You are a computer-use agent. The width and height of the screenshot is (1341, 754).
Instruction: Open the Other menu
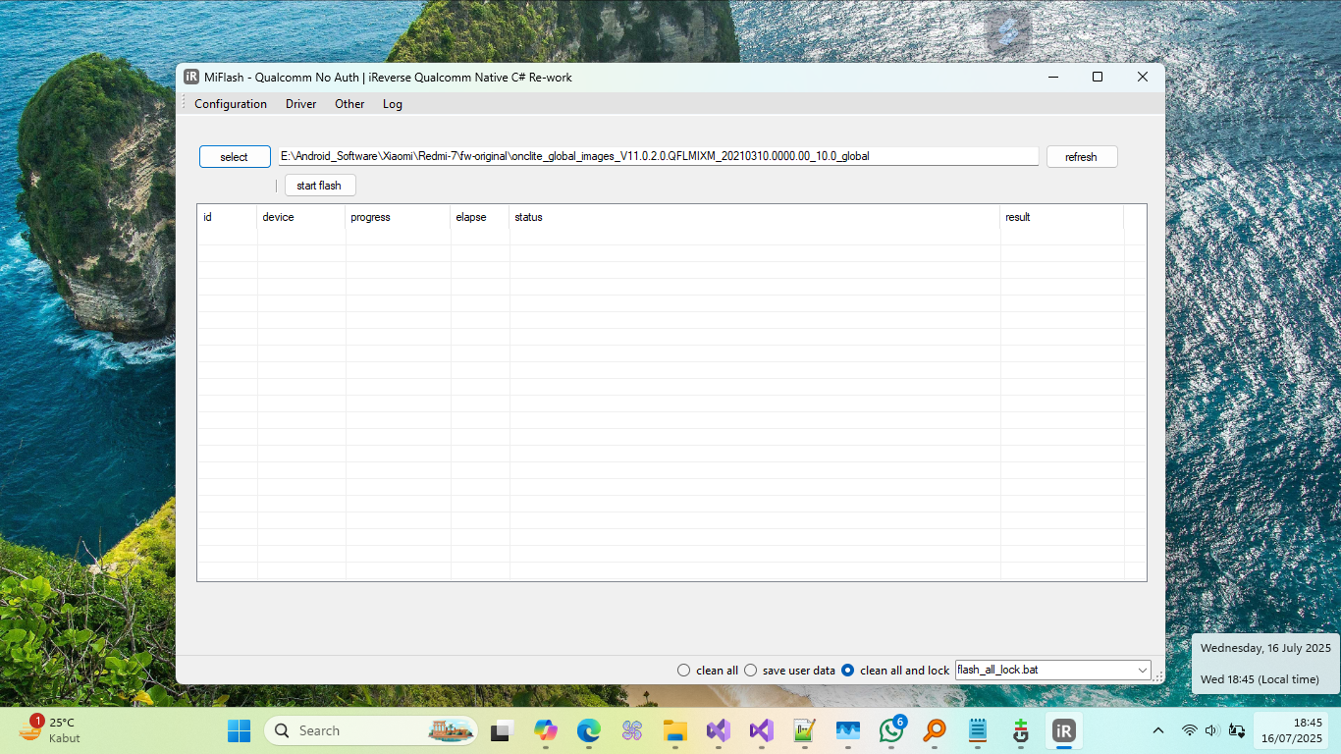point(349,104)
